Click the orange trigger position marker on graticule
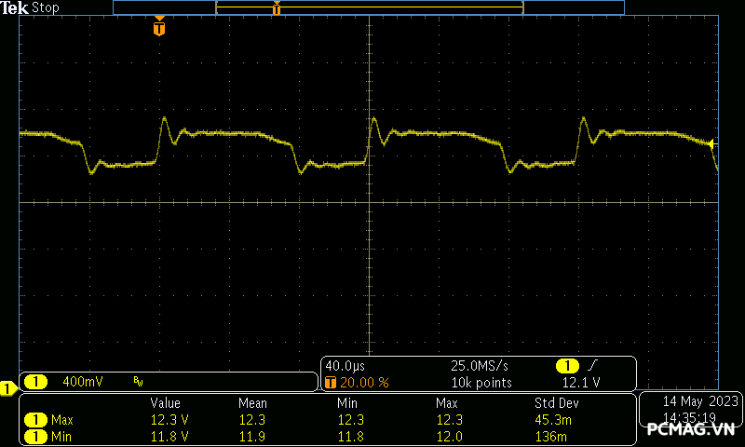The image size is (745, 447). 159,28
